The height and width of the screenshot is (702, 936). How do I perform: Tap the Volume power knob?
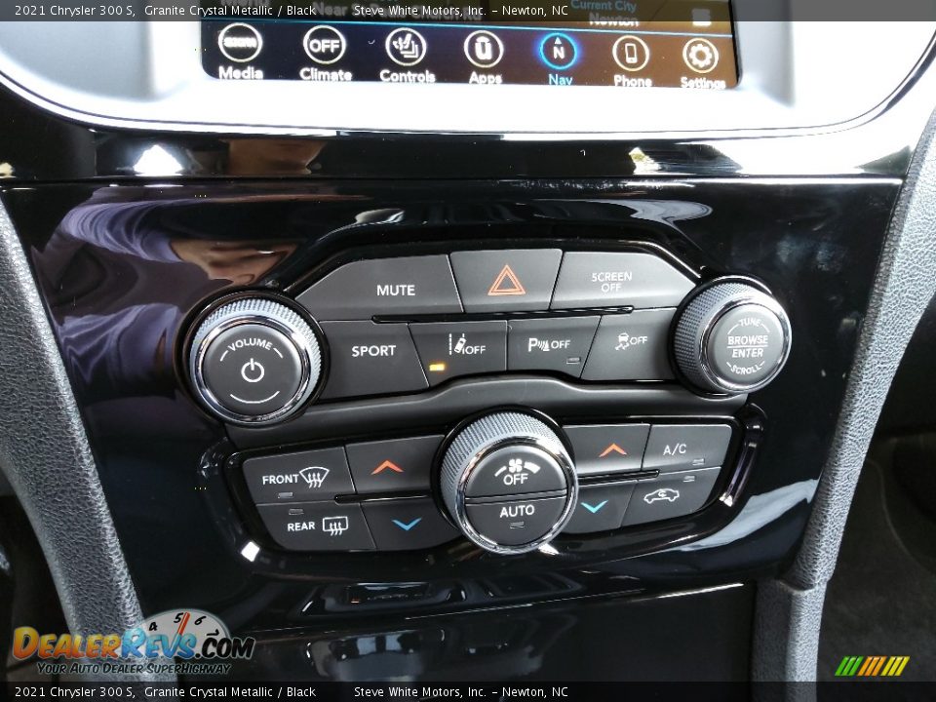(x=253, y=369)
